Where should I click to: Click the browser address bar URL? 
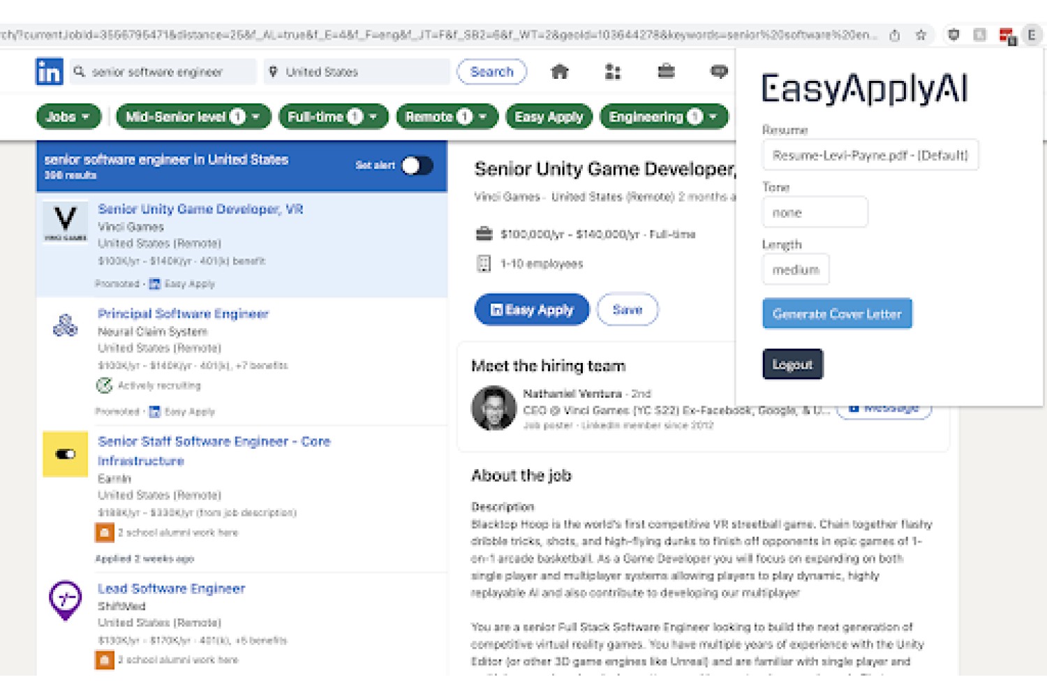438,35
